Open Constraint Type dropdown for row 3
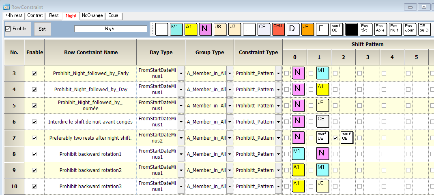The height and width of the screenshot is (195, 434). (278, 73)
